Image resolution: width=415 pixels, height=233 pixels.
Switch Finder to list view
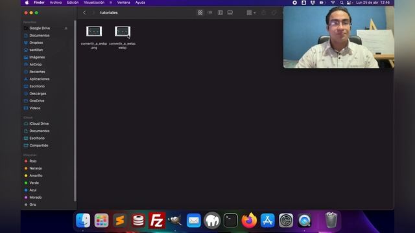210,13
